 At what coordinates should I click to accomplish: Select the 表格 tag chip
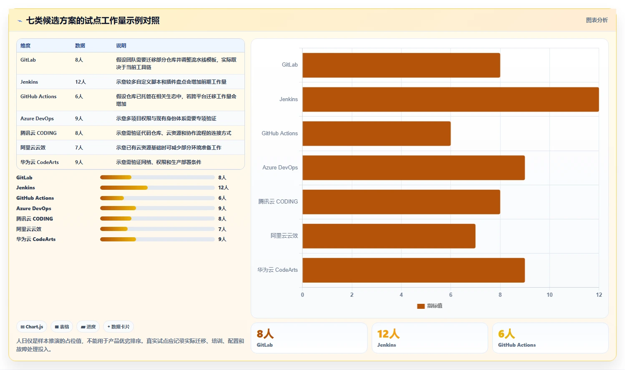62,327
